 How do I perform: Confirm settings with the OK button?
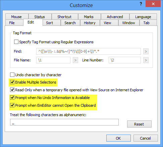pos(118,138)
